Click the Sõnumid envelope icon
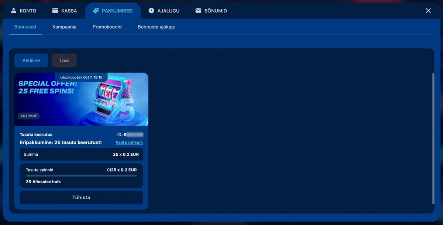 (x=198, y=11)
